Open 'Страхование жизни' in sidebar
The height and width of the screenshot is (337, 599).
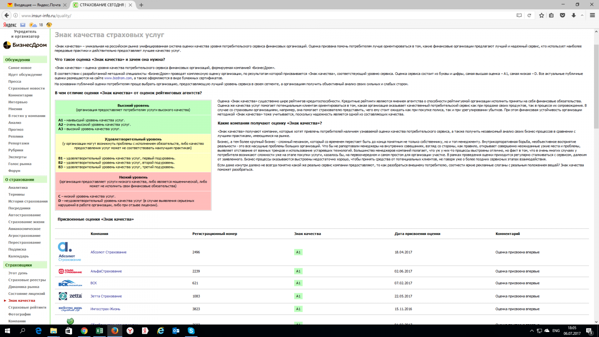pos(26,222)
